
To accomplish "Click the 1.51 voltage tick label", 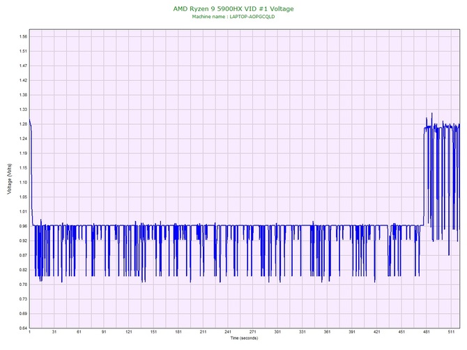I will 23,51.
